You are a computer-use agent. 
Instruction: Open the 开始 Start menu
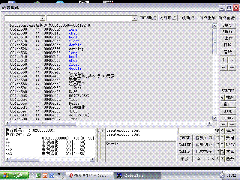[14, 175]
